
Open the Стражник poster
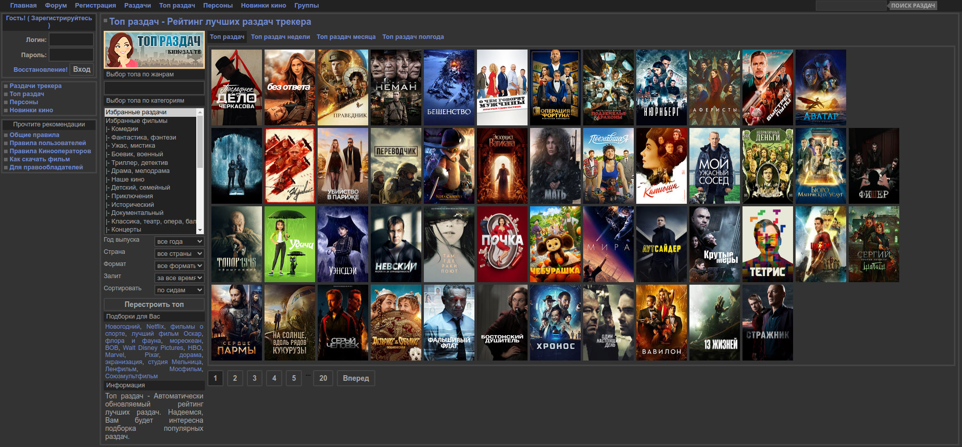pos(768,323)
